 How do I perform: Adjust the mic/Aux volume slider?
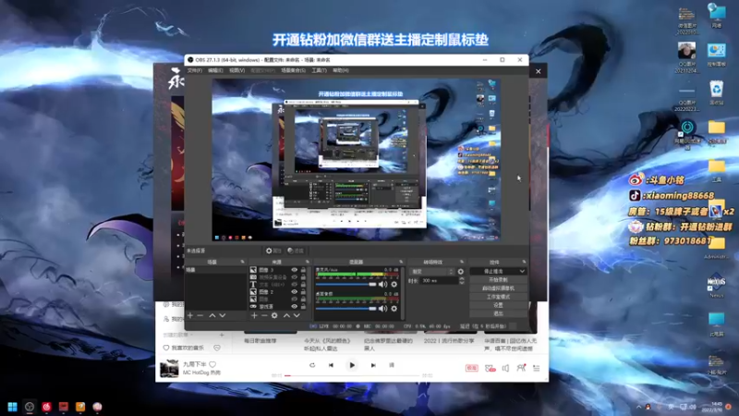pos(345,285)
